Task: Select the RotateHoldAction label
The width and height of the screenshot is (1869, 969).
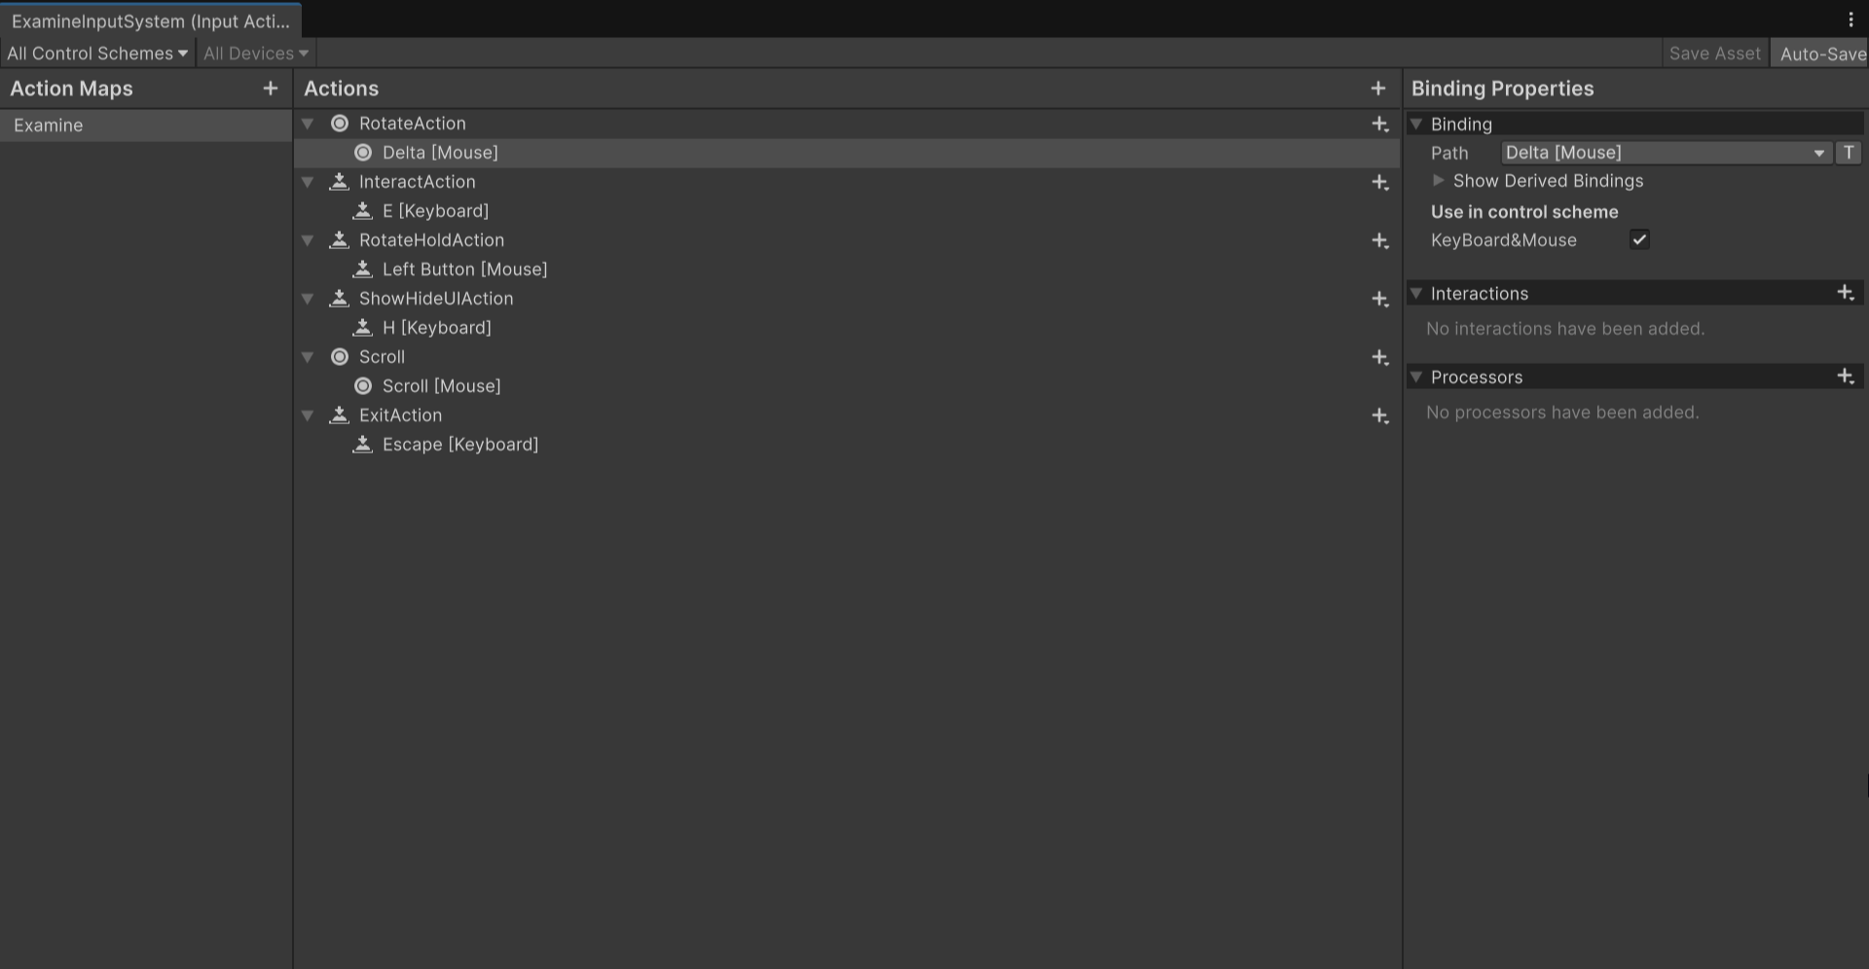Action: point(432,240)
